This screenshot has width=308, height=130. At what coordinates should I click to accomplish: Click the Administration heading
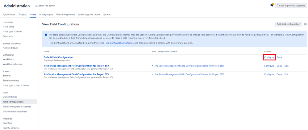pyautogui.click(x=17, y=6)
